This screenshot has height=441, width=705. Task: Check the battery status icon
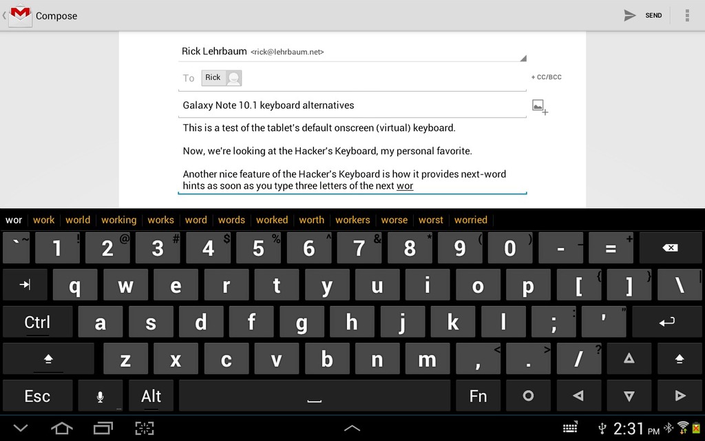(x=697, y=428)
